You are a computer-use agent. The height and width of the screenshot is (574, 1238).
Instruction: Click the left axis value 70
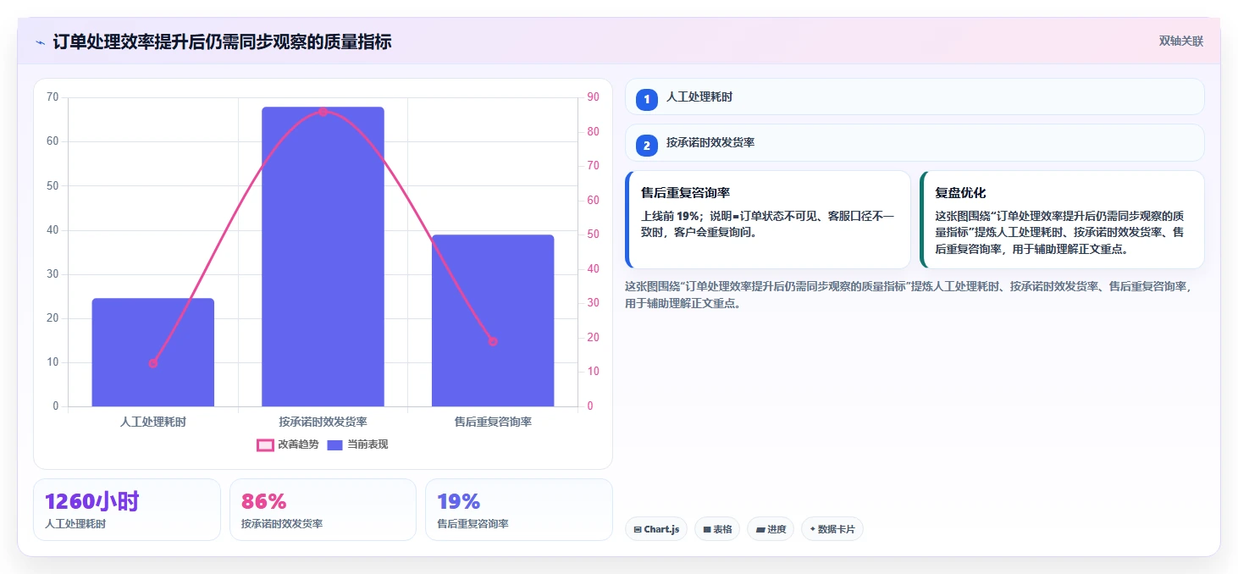[x=53, y=97]
